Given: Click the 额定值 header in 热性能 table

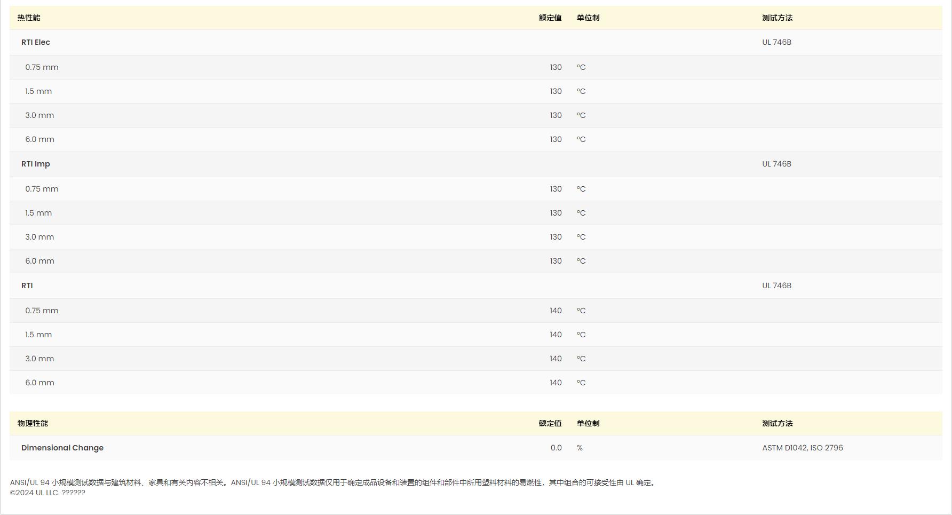Looking at the screenshot, I should click(550, 18).
